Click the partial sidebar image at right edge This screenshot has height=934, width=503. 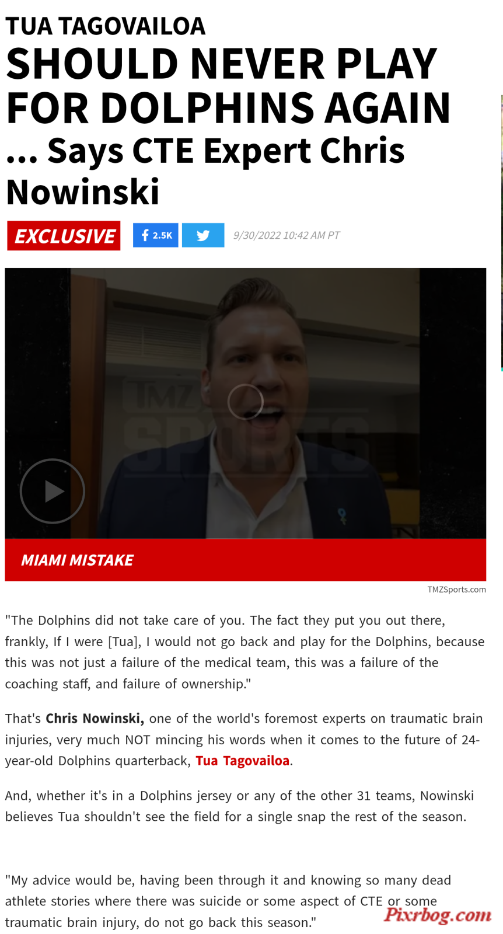pos(502,232)
